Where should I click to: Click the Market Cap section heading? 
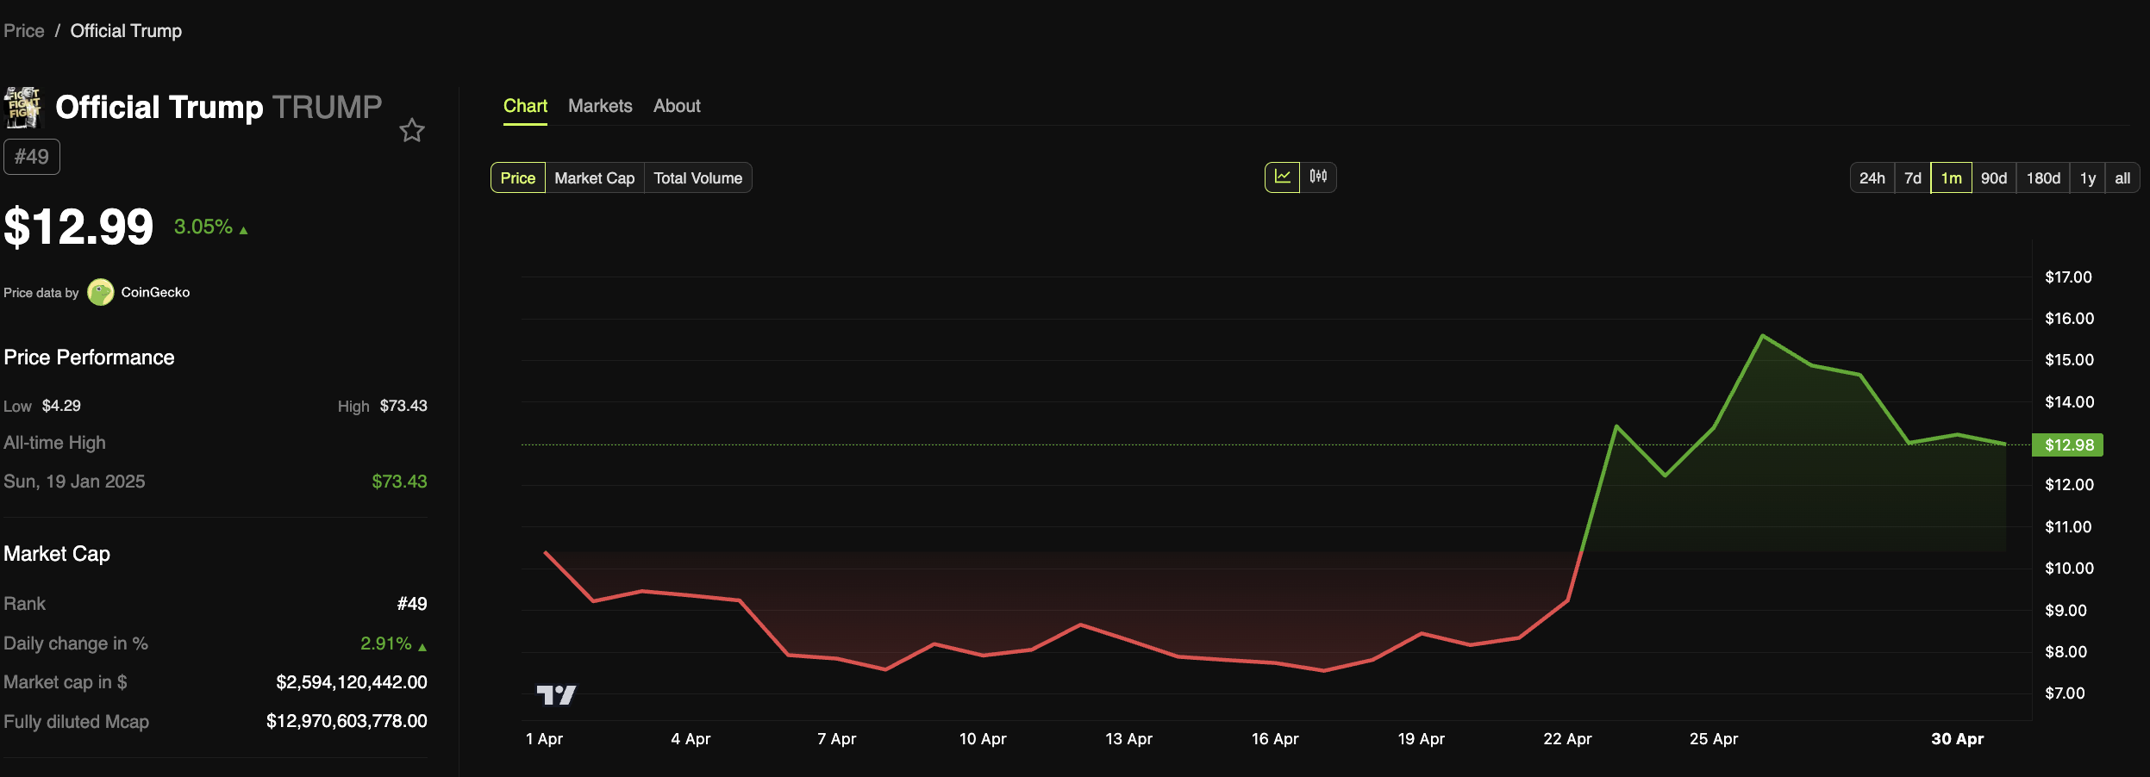57,554
